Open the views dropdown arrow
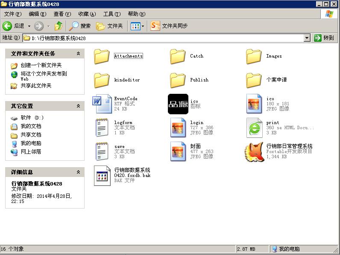This screenshot has width=340, height=255. tap(143, 26)
